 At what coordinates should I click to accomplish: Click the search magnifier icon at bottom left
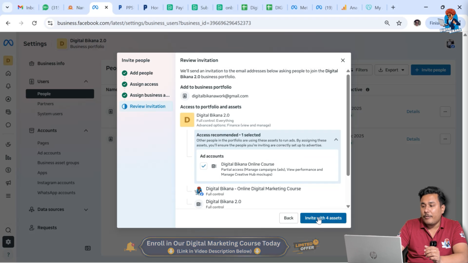[8, 230]
